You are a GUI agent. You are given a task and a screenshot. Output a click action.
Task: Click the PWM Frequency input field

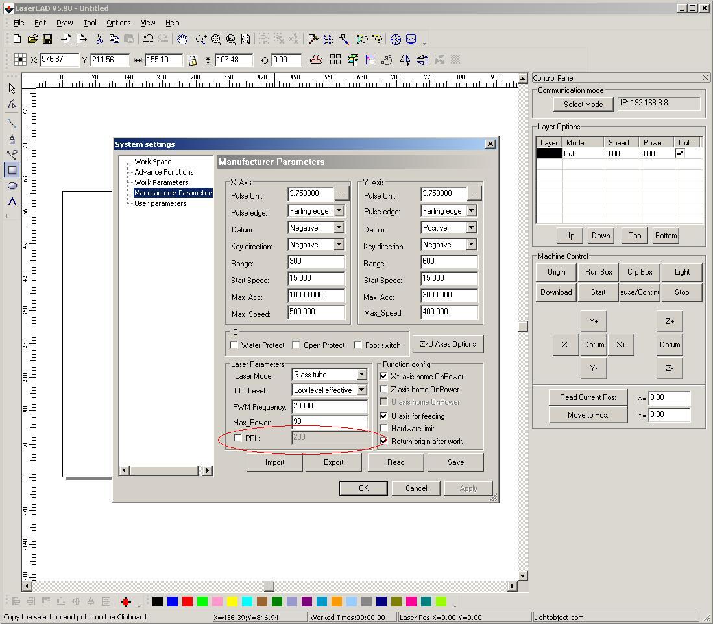pyautogui.click(x=329, y=406)
